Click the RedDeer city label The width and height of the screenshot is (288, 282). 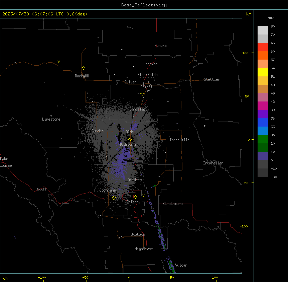147,85
